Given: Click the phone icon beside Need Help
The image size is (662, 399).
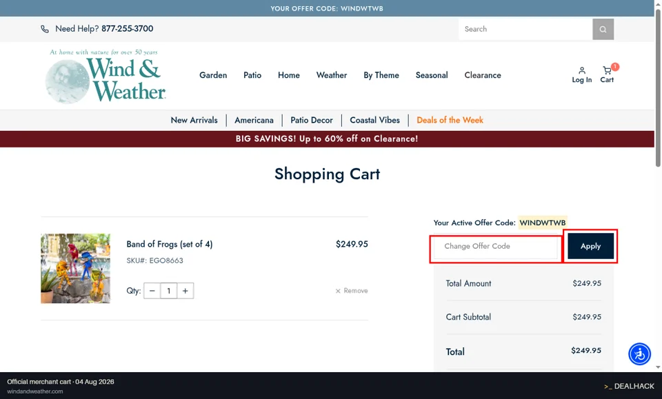Looking at the screenshot, I should [x=45, y=29].
